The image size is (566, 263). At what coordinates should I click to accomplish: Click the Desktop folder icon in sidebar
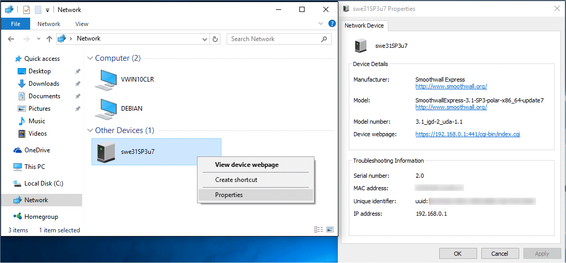[x=22, y=71]
